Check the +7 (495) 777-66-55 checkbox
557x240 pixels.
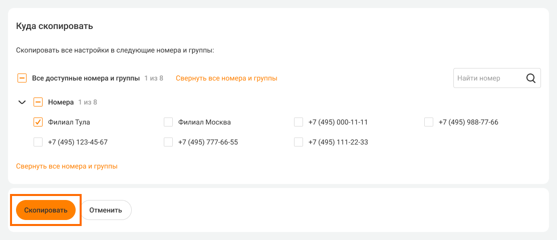168,142
